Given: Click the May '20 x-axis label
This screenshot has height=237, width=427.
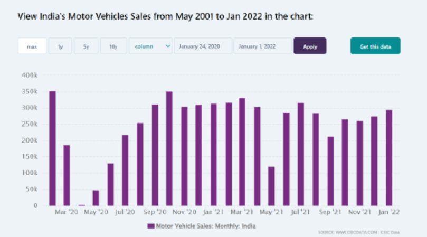Looking at the screenshot, I should [96, 212].
